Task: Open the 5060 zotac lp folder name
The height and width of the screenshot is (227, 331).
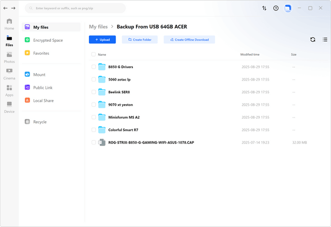Action: [x=119, y=79]
